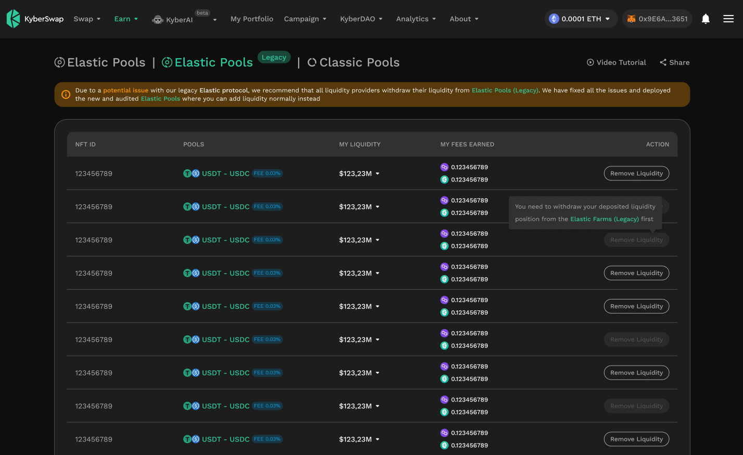Image resolution: width=743 pixels, height=455 pixels.
Task: Expand the first row's $123,23M liquidity caret
Action: (378, 174)
